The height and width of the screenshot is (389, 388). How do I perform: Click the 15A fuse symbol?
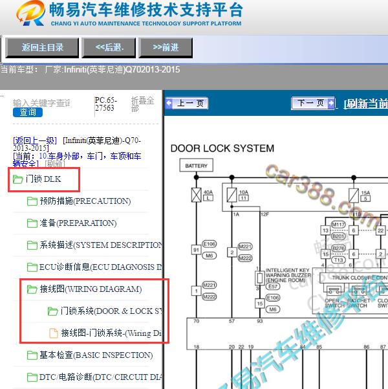point(354,195)
